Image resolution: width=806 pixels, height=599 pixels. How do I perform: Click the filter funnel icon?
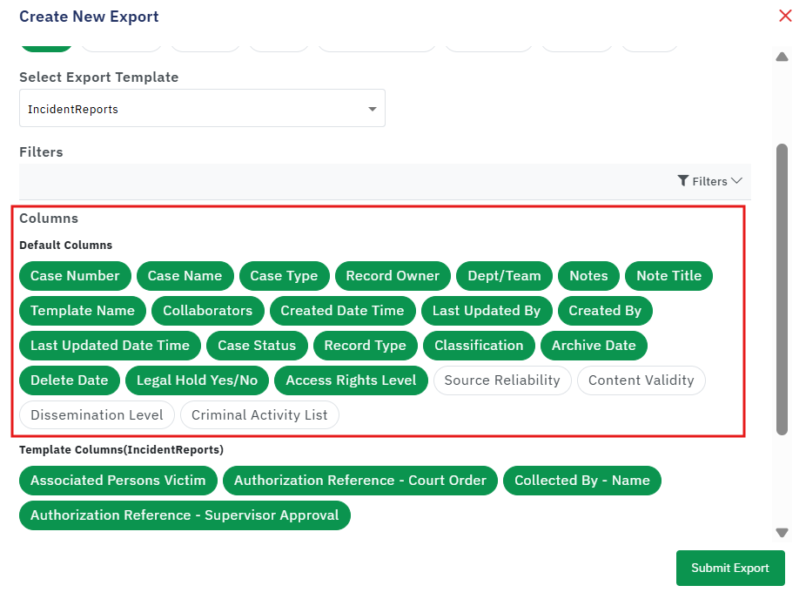point(682,180)
